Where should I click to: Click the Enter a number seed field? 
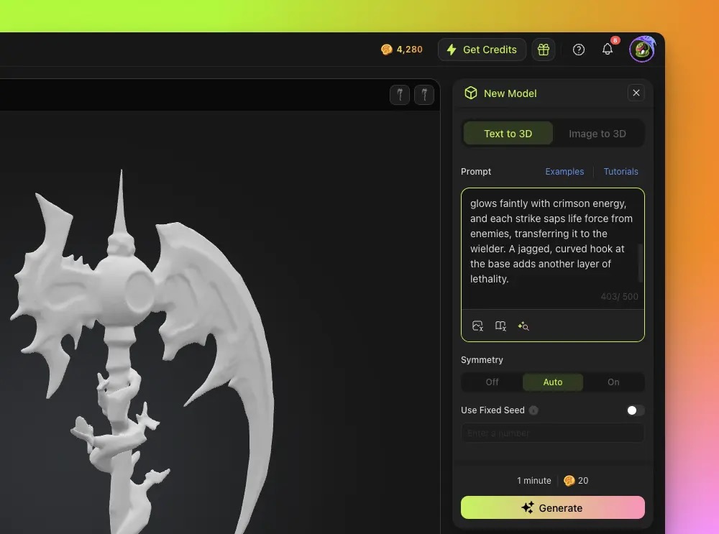pyautogui.click(x=552, y=433)
